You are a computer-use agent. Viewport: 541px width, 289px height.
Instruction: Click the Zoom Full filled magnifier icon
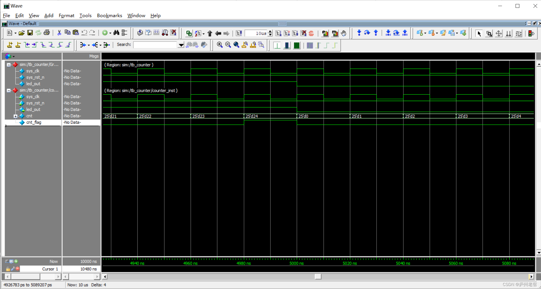[x=236, y=45]
